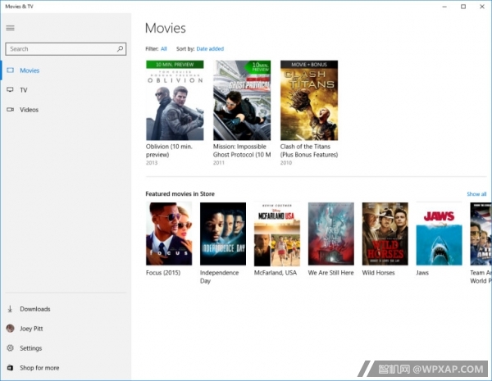Open the Oblivion poster thumbnail
Viewport: 492px width, 381px height.
(x=175, y=100)
